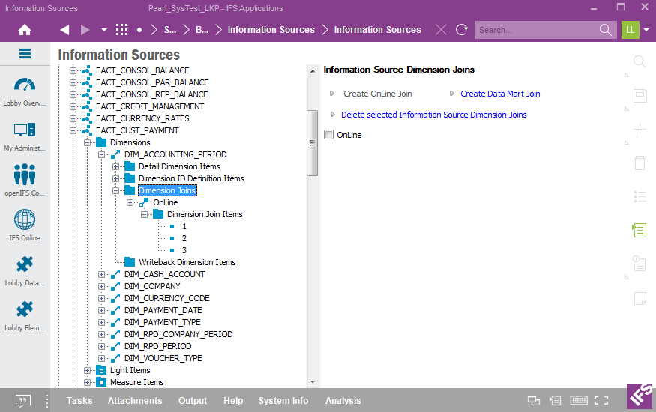Open openIFS Community shortcut

(25, 180)
